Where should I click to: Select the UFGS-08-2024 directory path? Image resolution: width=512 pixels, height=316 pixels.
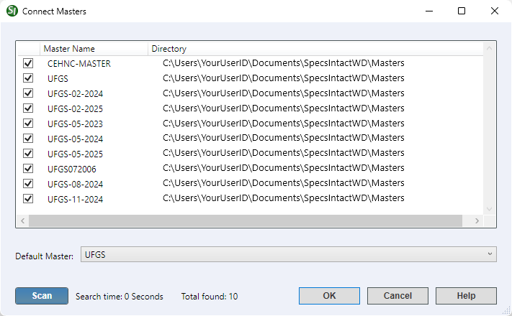tap(283, 184)
